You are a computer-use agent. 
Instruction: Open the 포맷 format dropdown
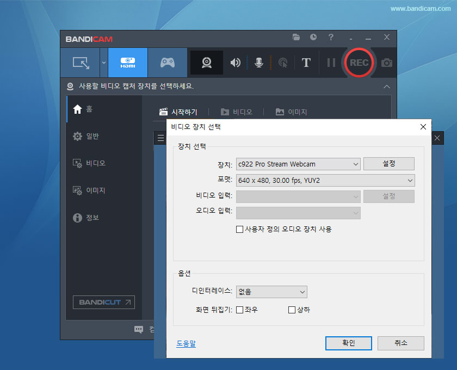[325, 181]
